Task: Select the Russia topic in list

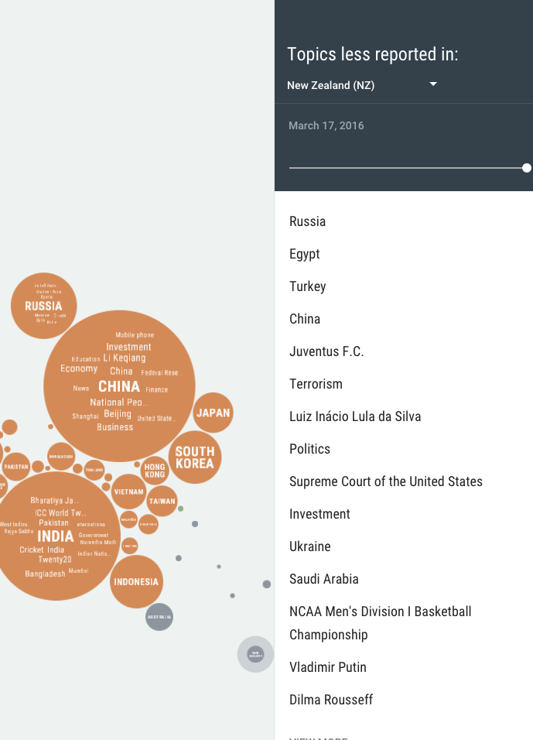Action: click(308, 221)
